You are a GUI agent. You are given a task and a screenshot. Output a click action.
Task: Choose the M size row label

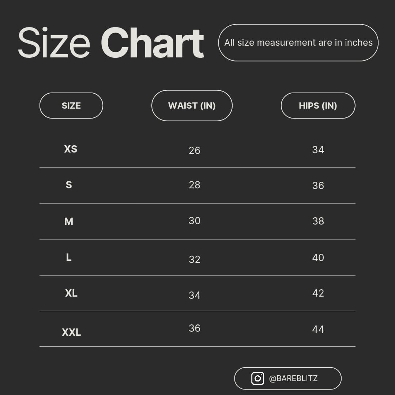pyautogui.click(x=69, y=221)
